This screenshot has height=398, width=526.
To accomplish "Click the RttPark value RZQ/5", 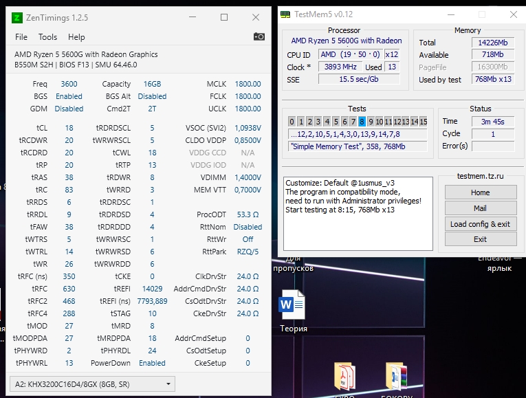I will (248, 252).
